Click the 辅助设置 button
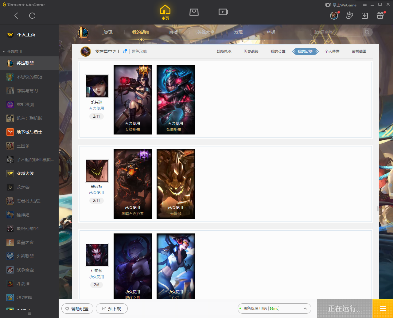The width and height of the screenshot is (393, 318). [77, 309]
